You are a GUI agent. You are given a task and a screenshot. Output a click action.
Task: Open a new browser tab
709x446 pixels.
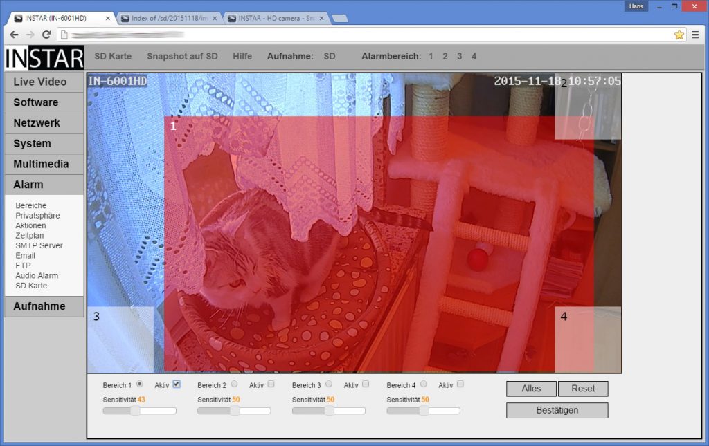[340, 18]
